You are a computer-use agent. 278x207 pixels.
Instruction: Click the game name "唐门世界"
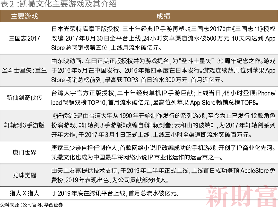pyautogui.click(x=24, y=152)
